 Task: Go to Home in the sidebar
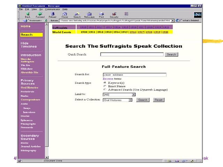click(x=25, y=26)
